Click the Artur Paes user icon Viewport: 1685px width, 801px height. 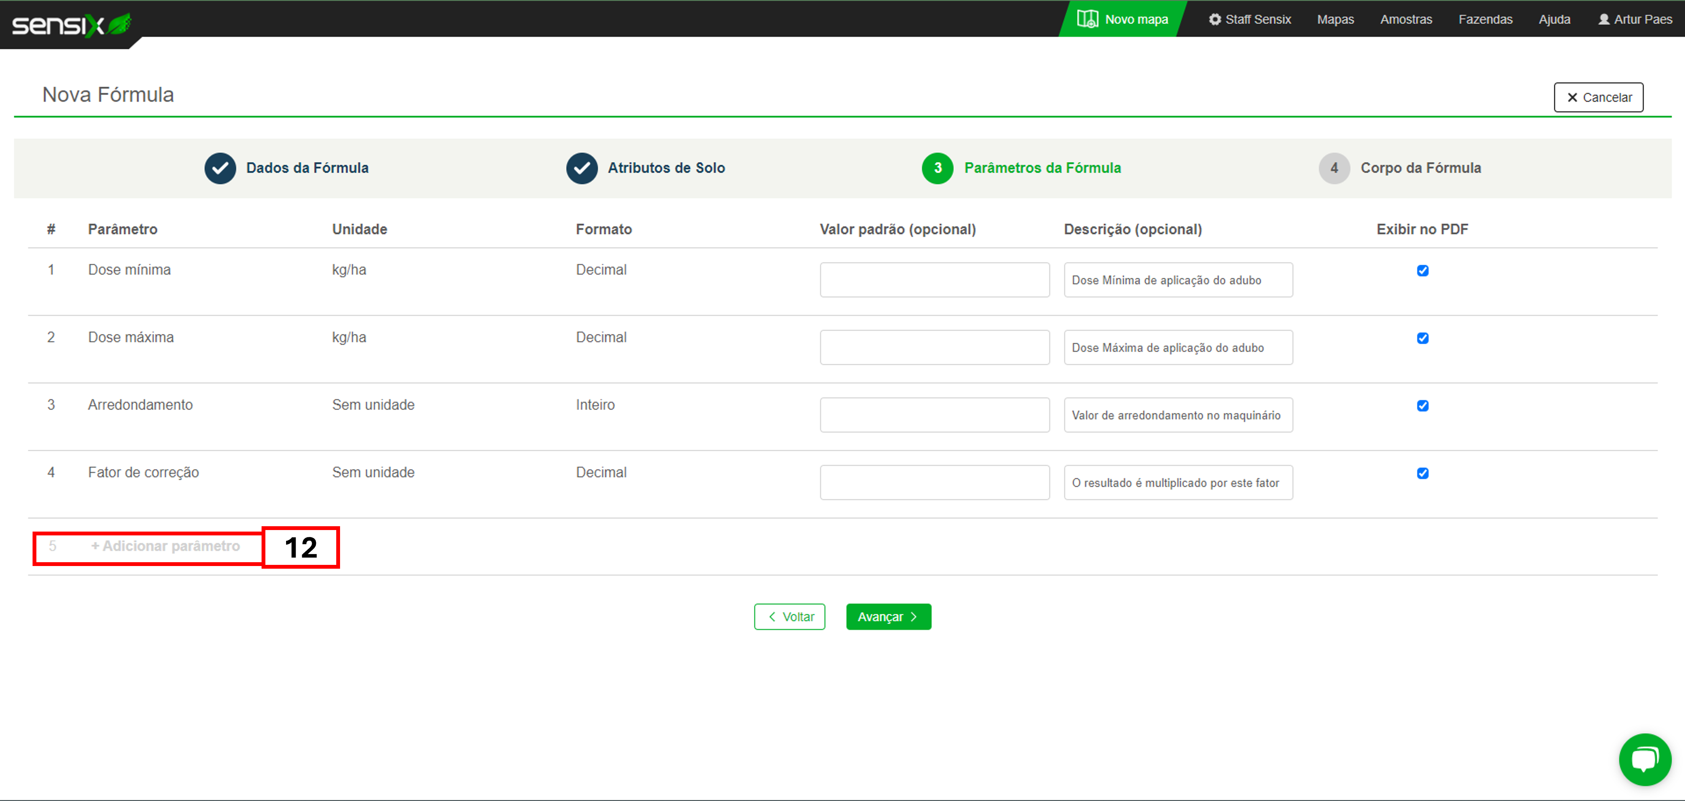click(1604, 19)
